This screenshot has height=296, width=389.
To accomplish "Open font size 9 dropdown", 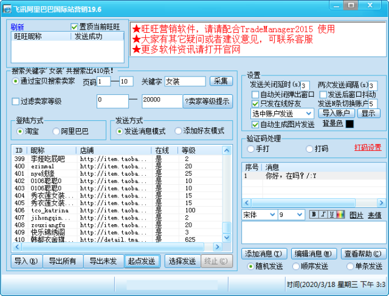I will pos(291,215).
